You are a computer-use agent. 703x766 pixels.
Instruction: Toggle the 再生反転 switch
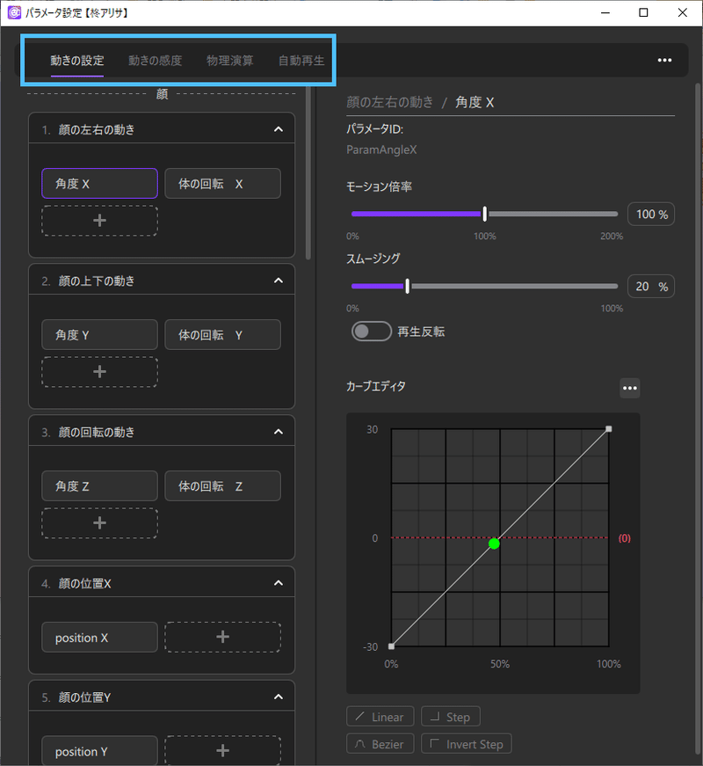pos(372,332)
